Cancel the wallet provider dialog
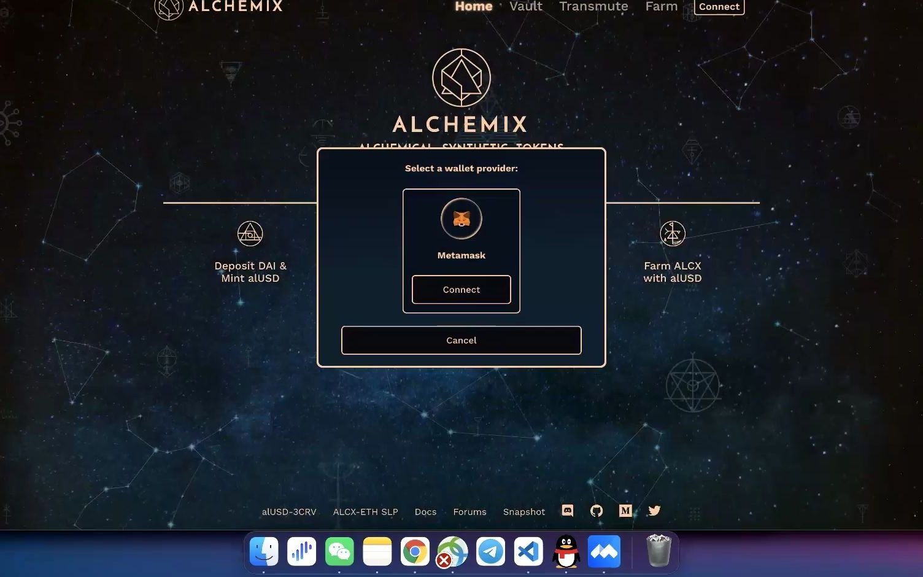 point(462,340)
